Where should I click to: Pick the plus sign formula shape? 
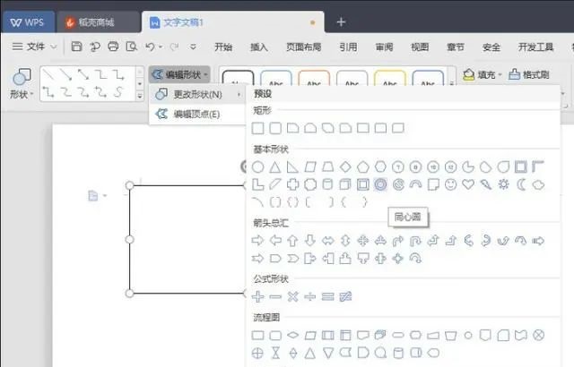[257, 296]
